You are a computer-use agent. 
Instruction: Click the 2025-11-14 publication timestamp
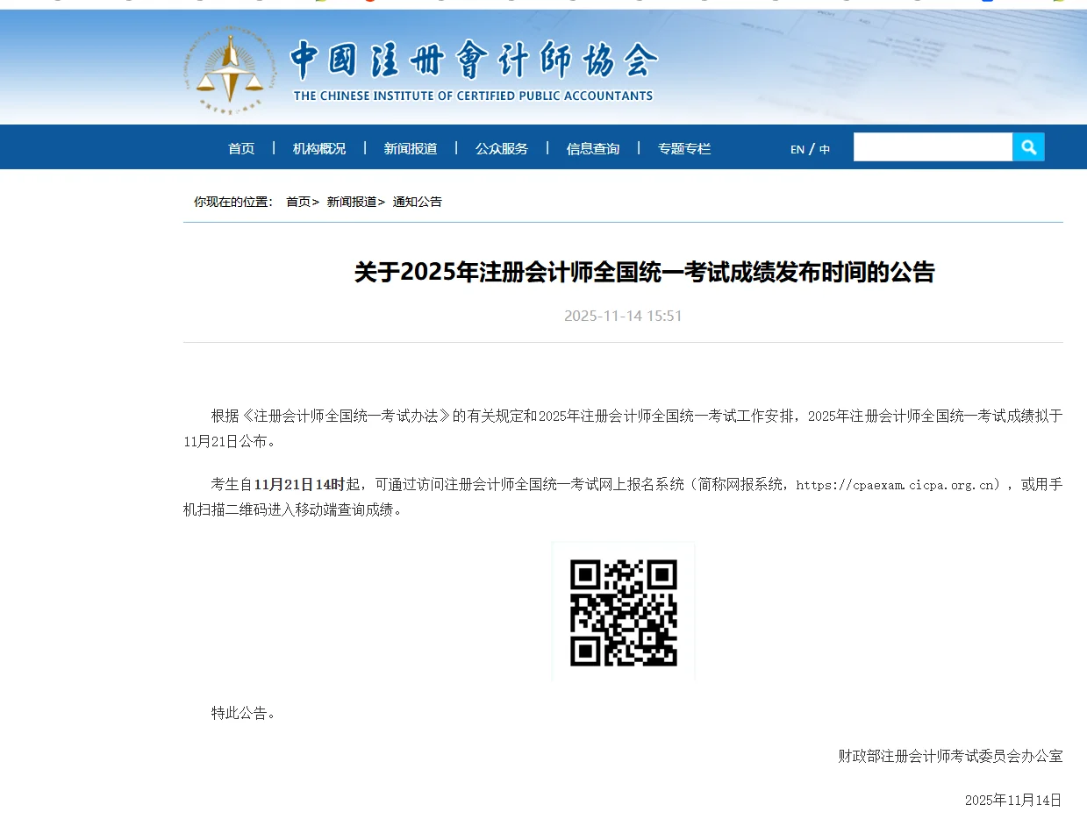pos(623,316)
